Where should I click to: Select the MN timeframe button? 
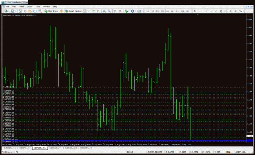(x=187, y=11)
